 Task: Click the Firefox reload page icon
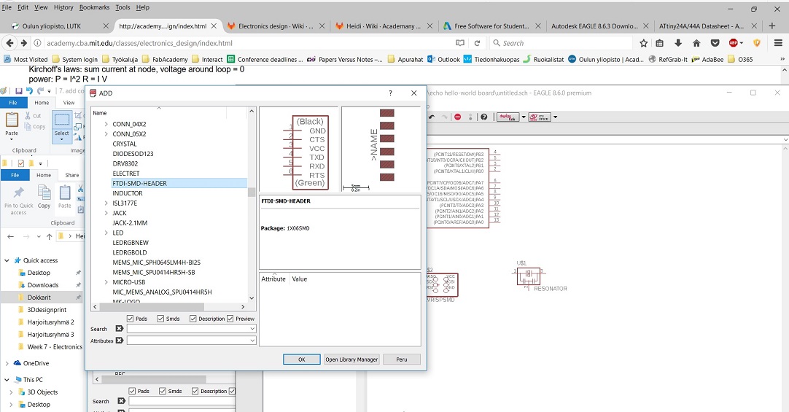tap(477, 43)
